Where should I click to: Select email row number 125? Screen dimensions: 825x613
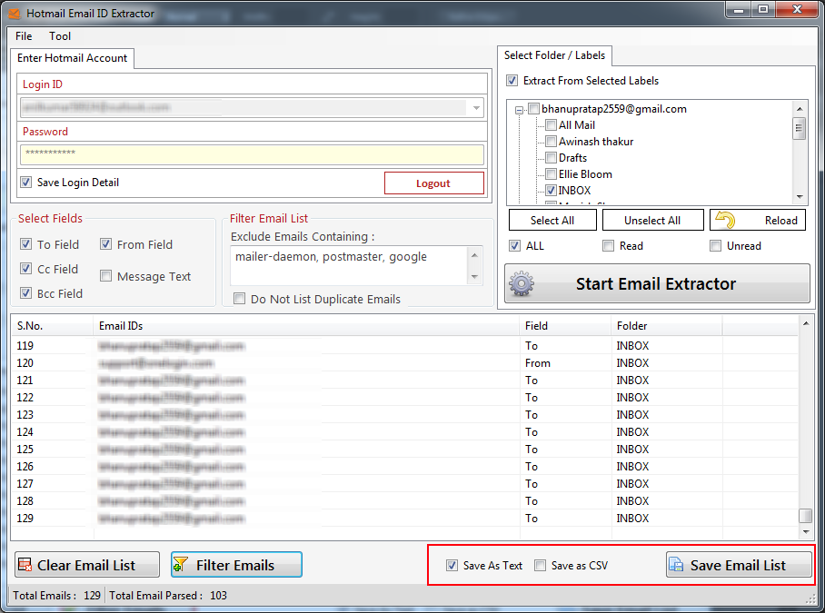[x=404, y=449]
